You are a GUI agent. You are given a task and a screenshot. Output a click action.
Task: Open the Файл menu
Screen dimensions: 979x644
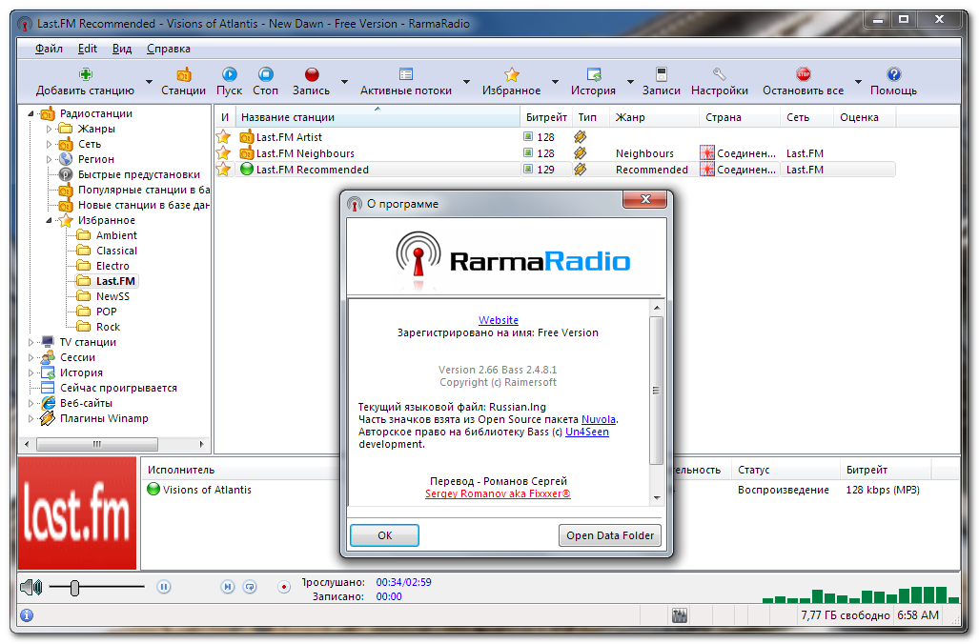(49, 49)
